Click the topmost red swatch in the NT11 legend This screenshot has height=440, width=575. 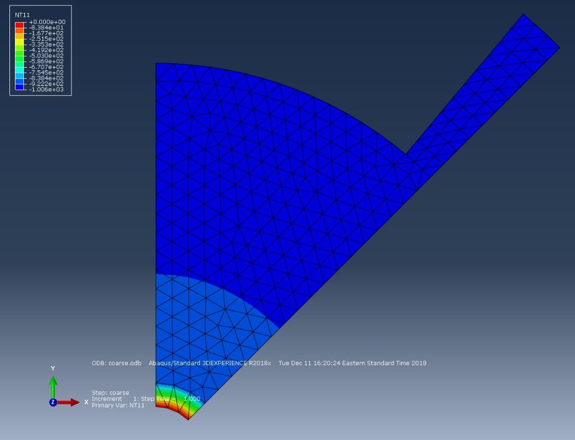[19, 25]
